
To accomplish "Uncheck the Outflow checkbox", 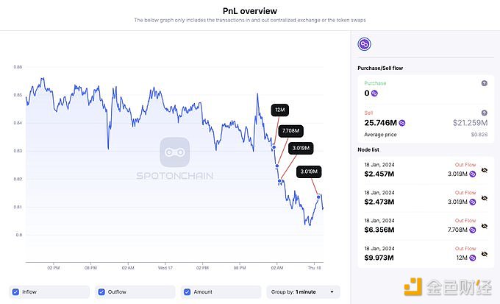I will coord(101,292).
